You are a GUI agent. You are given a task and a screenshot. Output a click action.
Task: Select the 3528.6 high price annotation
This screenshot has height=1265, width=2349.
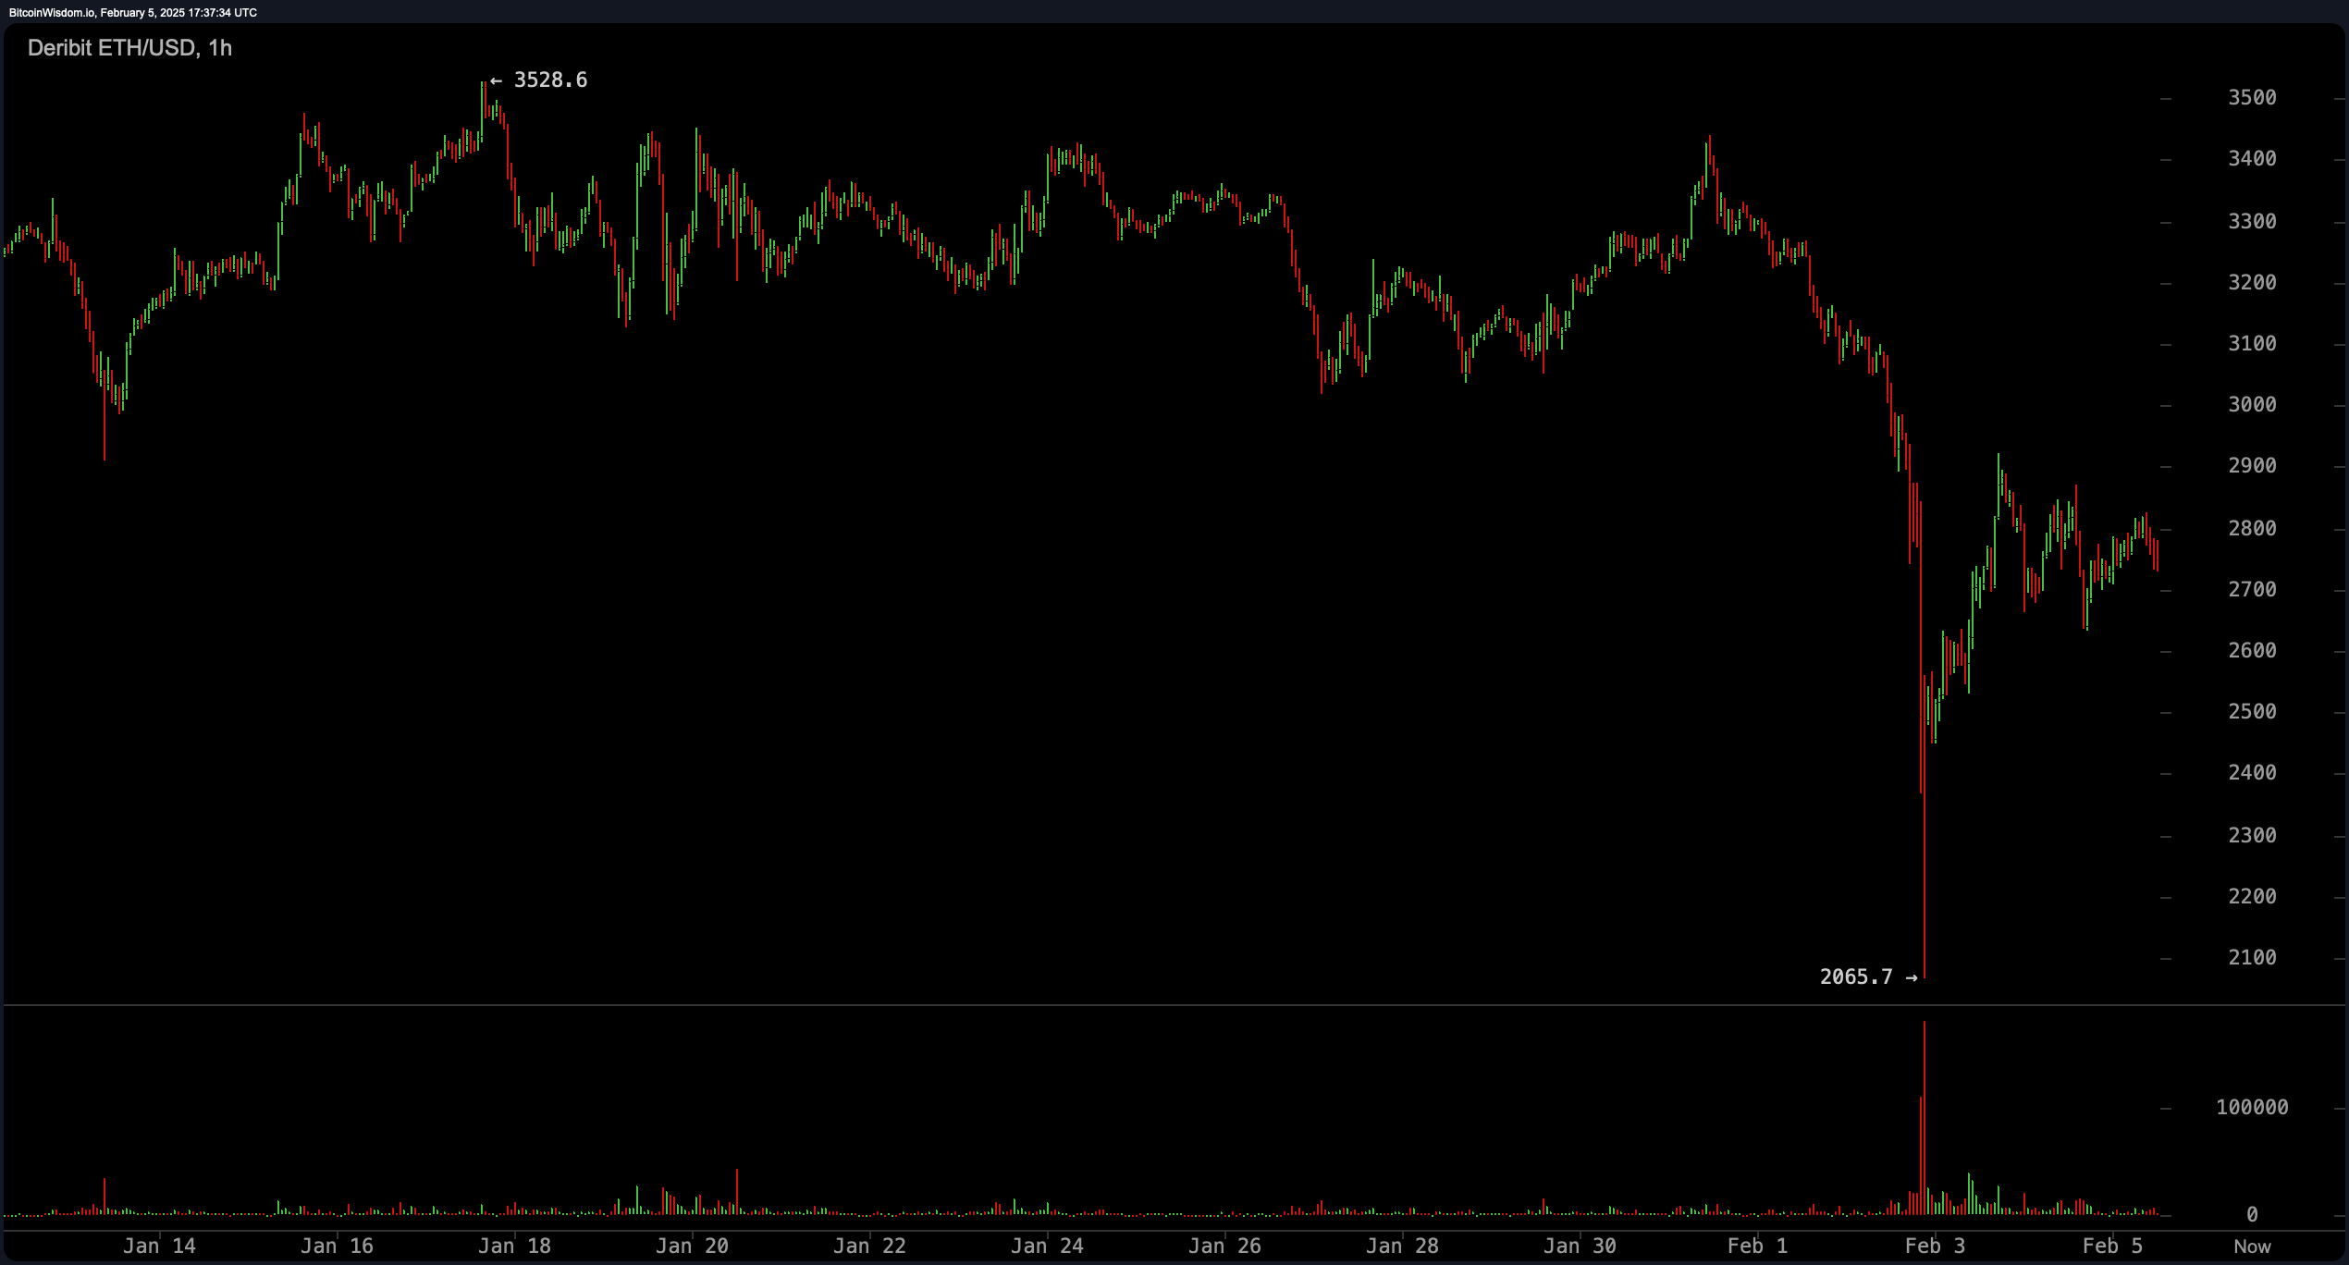pos(549,80)
